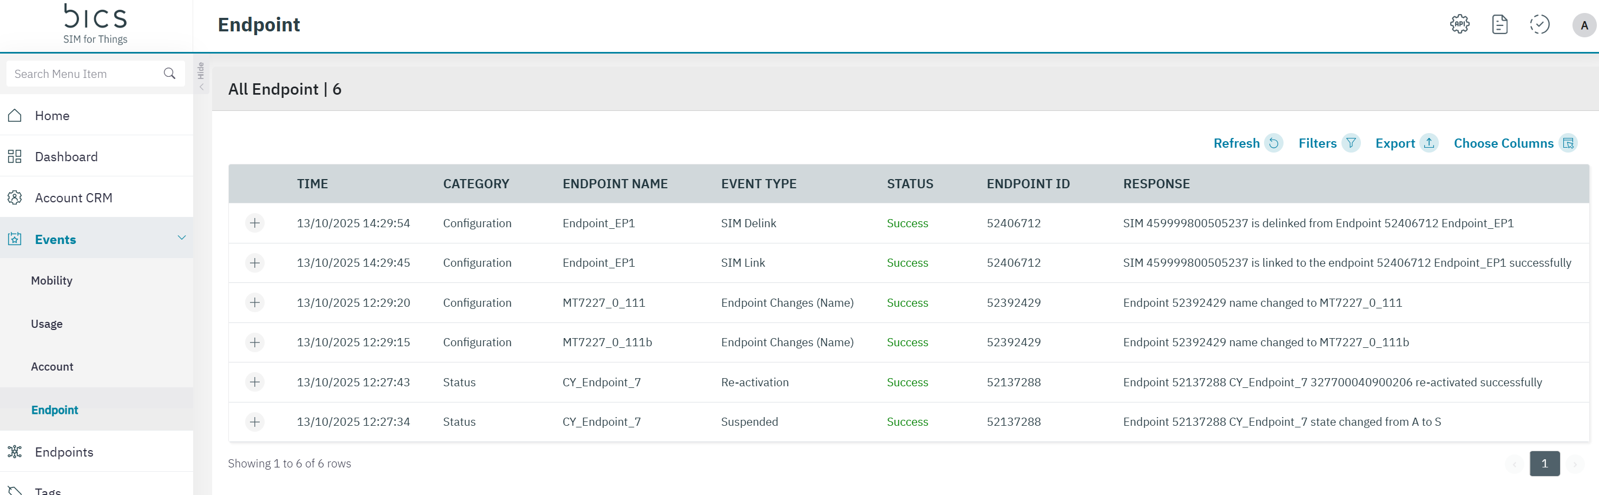The width and height of the screenshot is (1599, 495).
Task: Select page 1 pagination button
Action: 1544,464
